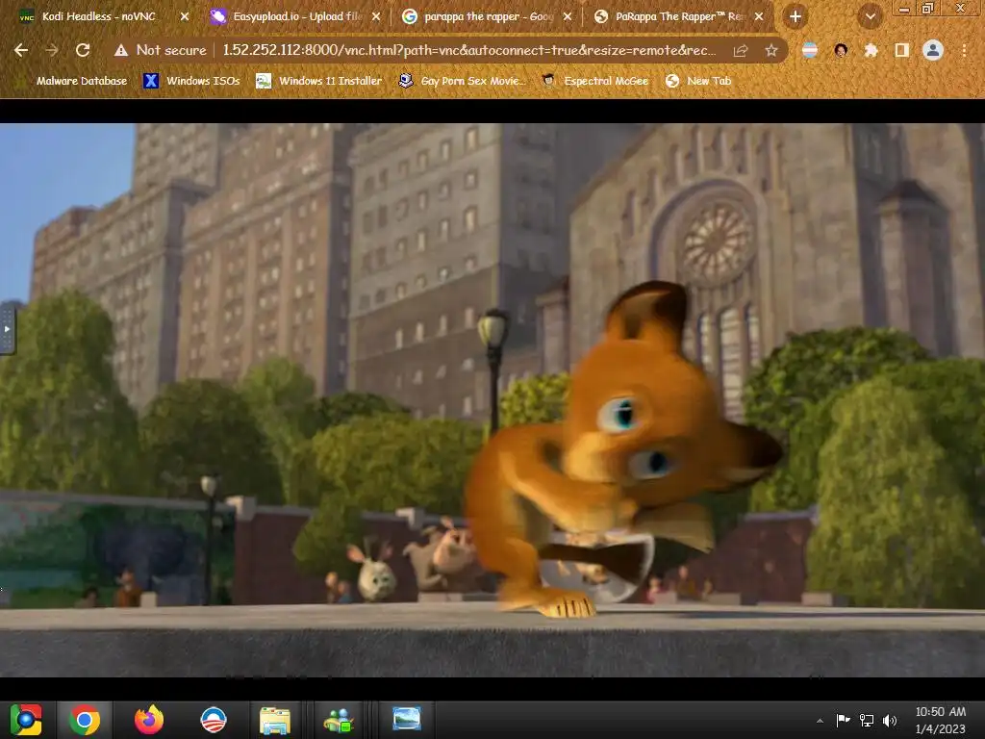Go forward to the next page

pos(52,50)
